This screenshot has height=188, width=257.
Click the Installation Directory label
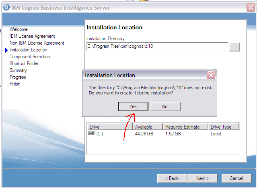pos(106,39)
